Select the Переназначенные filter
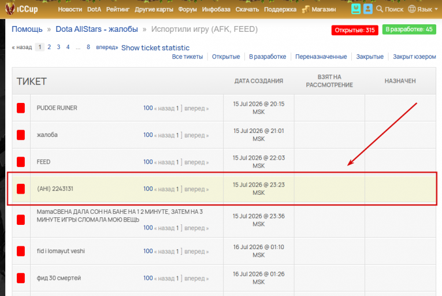This screenshot has height=296, width=442. pos(321,57)
